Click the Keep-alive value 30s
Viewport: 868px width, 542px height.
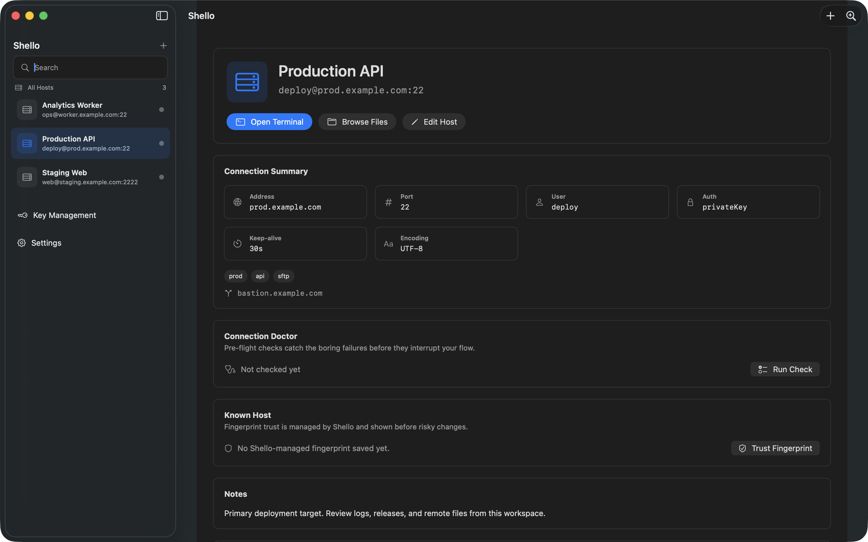click(256, 249)
